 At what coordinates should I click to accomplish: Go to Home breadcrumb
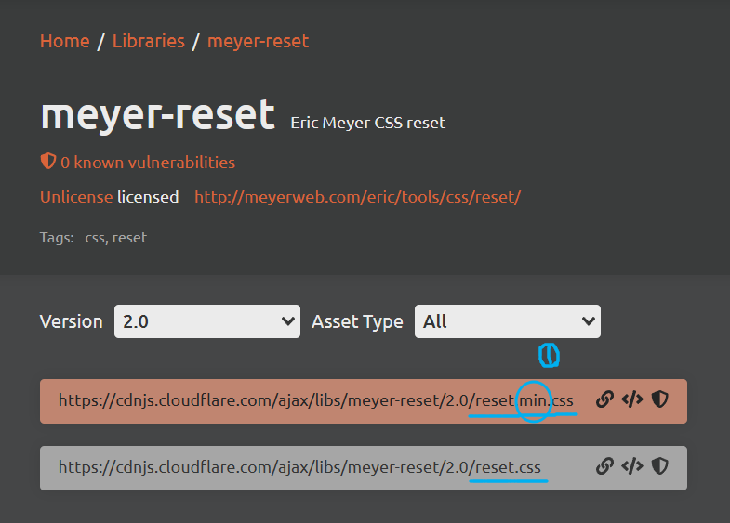point(65,42)
